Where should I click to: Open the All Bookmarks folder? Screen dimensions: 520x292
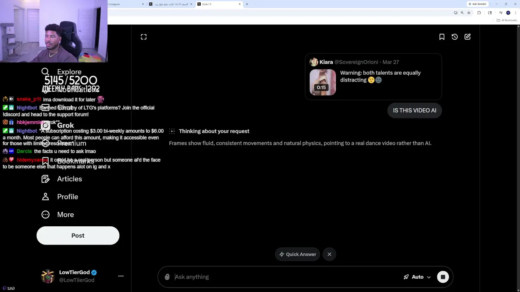(507, 20)
